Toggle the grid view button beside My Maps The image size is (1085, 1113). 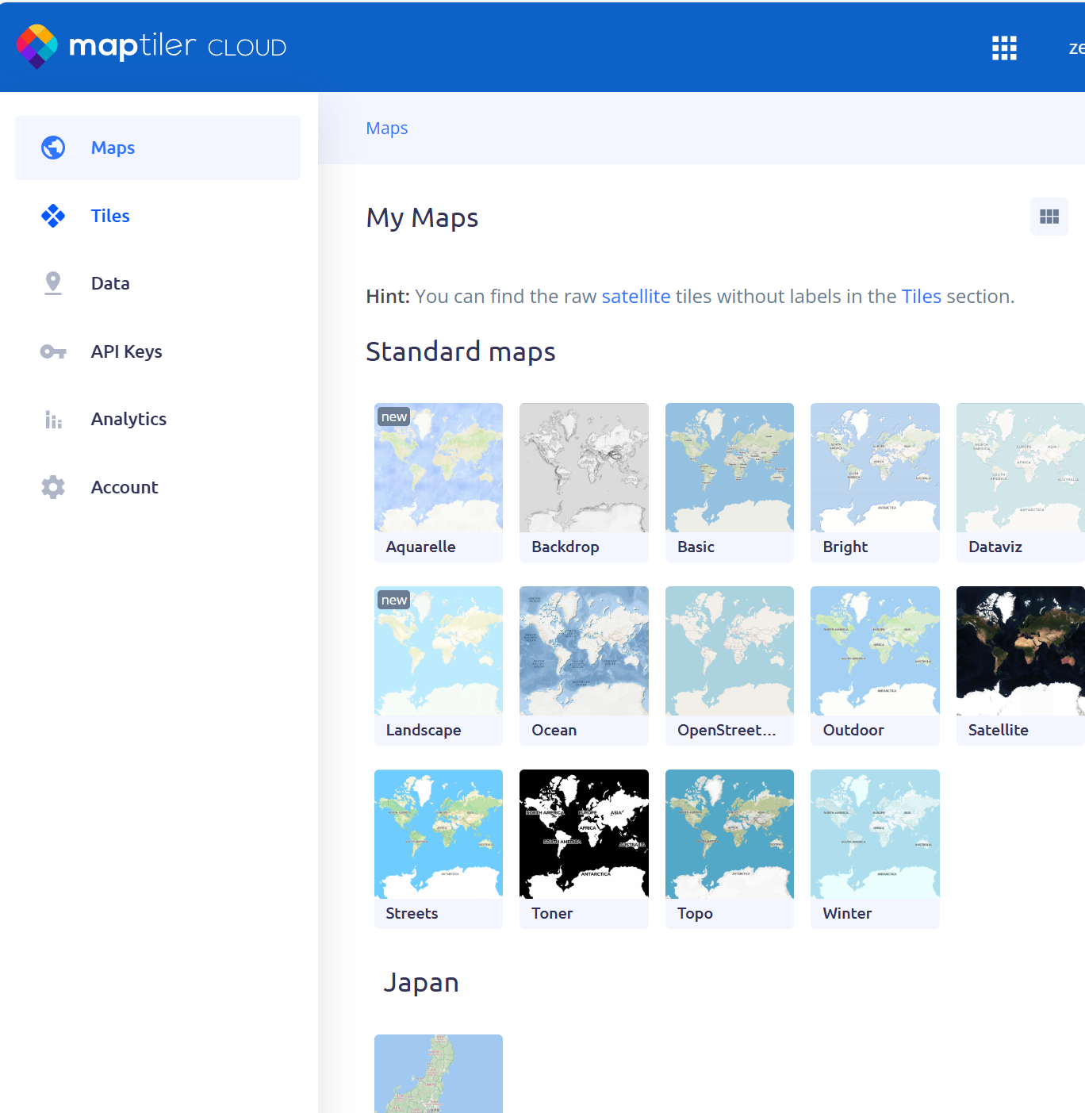[1049, 217]
